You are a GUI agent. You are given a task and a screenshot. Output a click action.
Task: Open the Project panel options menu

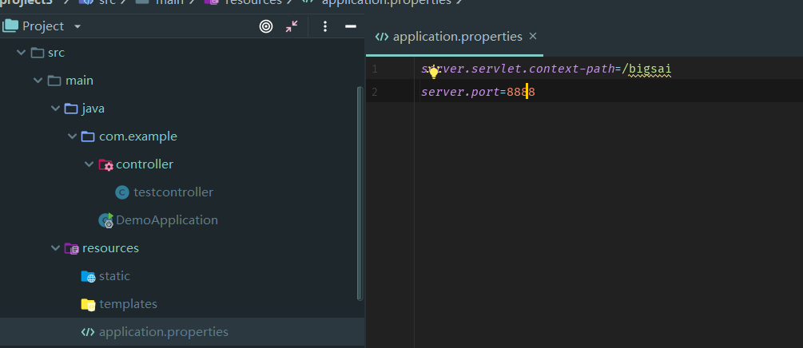click(324, 26)
